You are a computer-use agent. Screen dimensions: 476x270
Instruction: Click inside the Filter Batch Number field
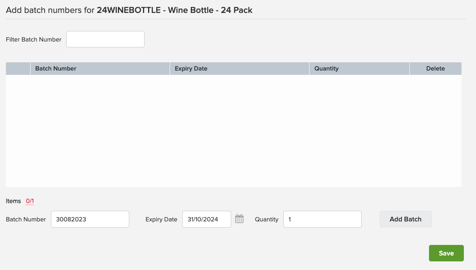(105, 39)
